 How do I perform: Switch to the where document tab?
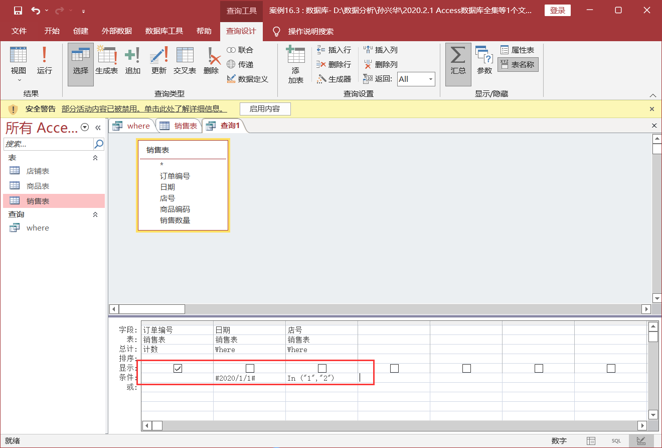coord(132,126)
